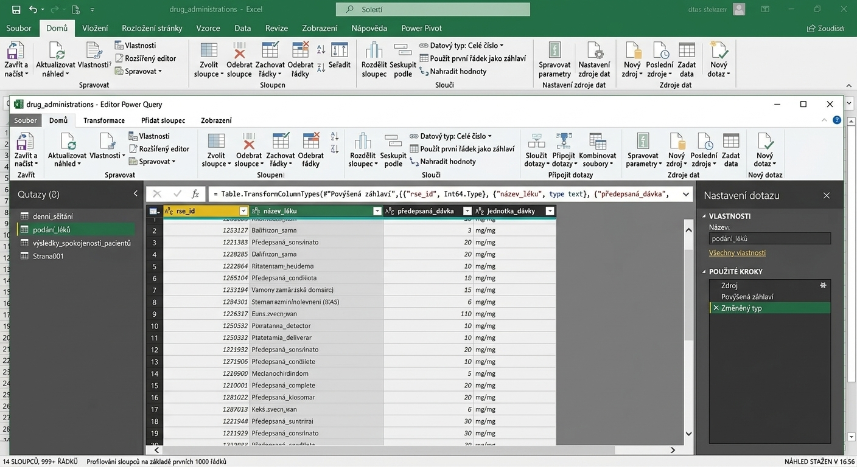The image size is (857, 467).
Task: Open filter dropdown of rse_id column
Action: pyautogui.click(x=243, y=211)
